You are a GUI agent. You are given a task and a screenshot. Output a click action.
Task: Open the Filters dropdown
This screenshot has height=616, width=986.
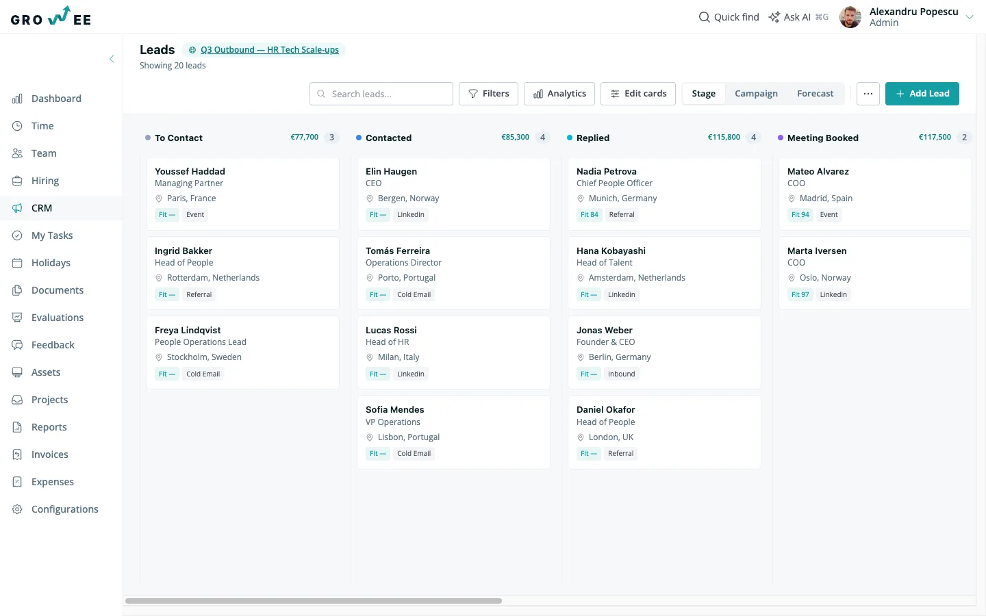pos(488,94)
